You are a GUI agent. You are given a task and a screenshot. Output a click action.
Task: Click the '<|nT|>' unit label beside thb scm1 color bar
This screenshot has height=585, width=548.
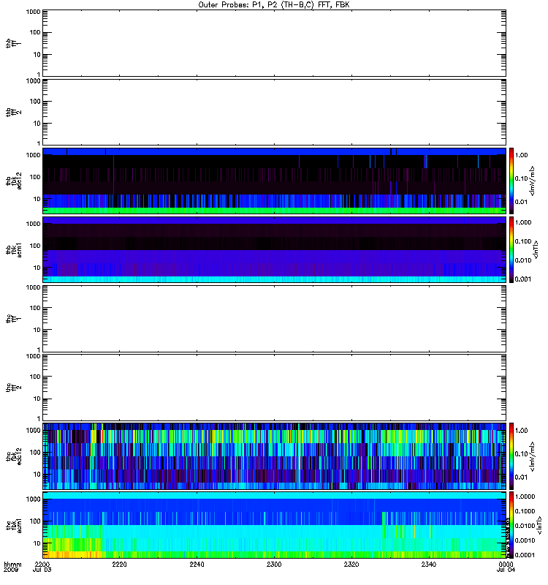click(536, 249)
